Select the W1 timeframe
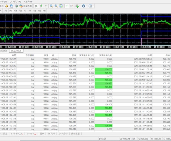 coord(39,11)
